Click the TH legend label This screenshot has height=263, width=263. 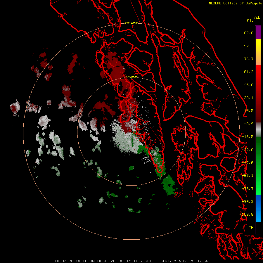click(251, 228)
